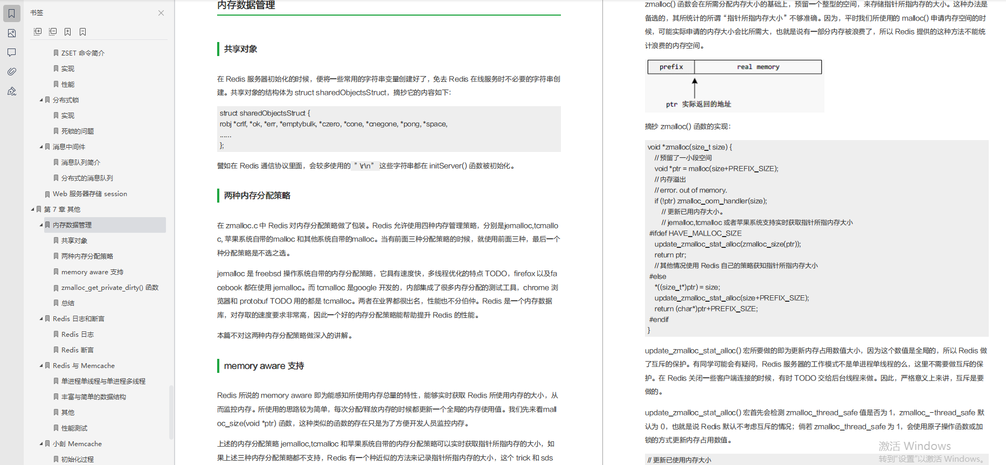Click the 共享对象 section heading in page
The width and height of the screenshot is (1006, 465).
(241, 49)
